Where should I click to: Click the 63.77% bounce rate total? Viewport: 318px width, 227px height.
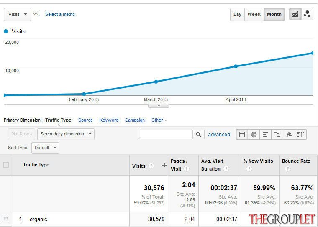pos(302,188)
